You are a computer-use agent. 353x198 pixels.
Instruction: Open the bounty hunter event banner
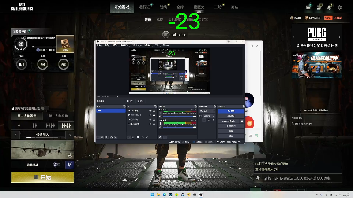(317, 65)
